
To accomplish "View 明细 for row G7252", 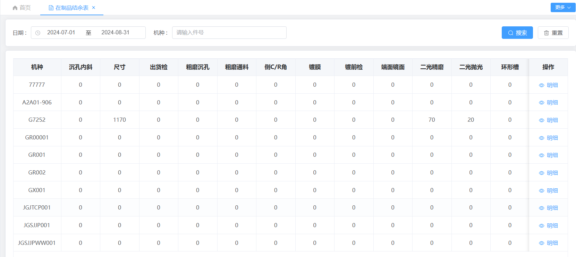I will (549, 120).
